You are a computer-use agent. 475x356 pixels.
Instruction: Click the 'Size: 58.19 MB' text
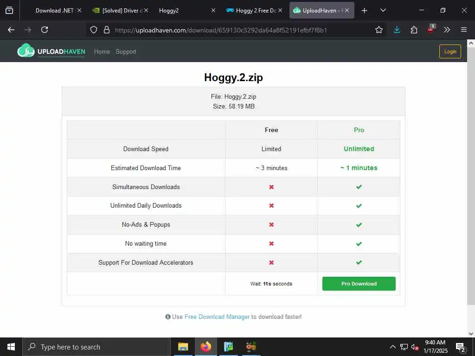(234, 106)
